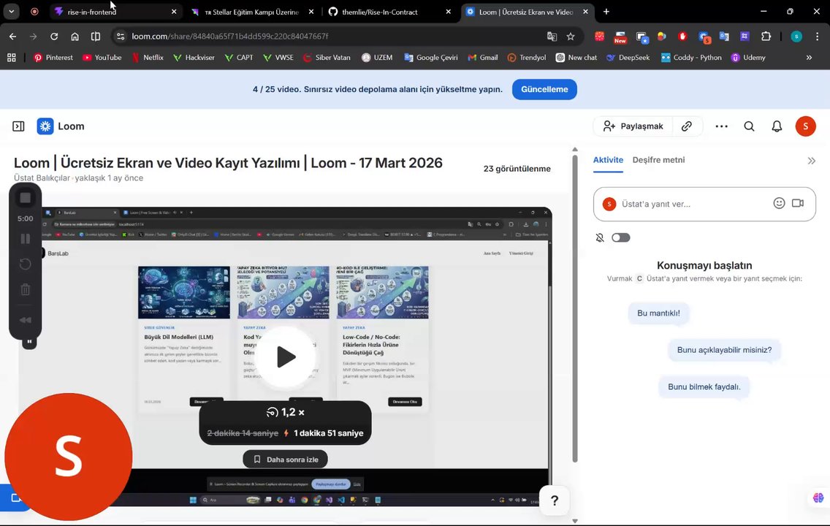The height and width of the screenshot is (526, 830).
Task: Click the help question mark button
Action: pos(554,500)
